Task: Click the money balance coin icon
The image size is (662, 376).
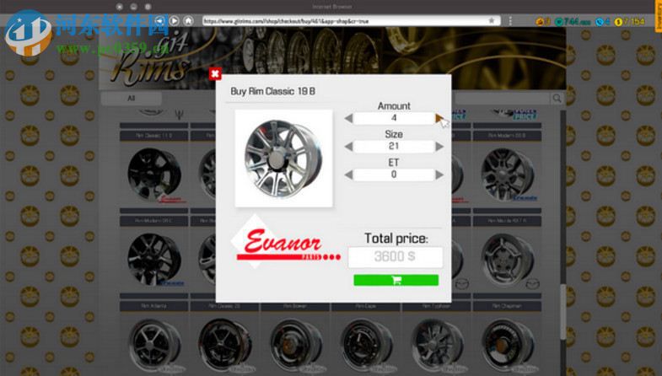Action: point(618,22)
